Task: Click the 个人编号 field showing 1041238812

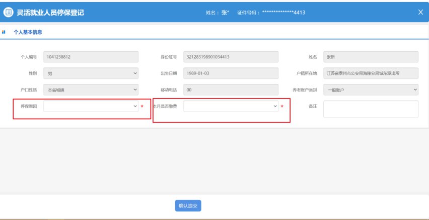Action: (x=91, y=57)
